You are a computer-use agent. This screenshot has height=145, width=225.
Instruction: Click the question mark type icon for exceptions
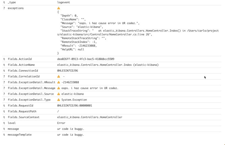point(4,8)
